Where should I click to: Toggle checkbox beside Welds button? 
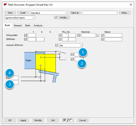tap(56, 18)
